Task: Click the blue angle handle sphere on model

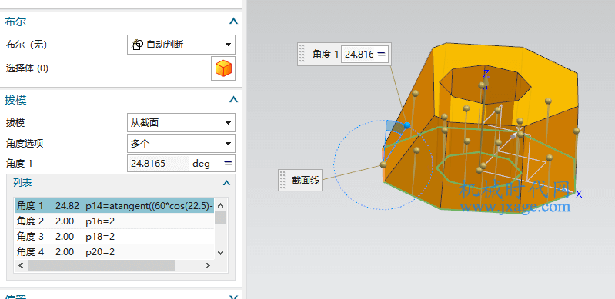Action: coord(407,125)
